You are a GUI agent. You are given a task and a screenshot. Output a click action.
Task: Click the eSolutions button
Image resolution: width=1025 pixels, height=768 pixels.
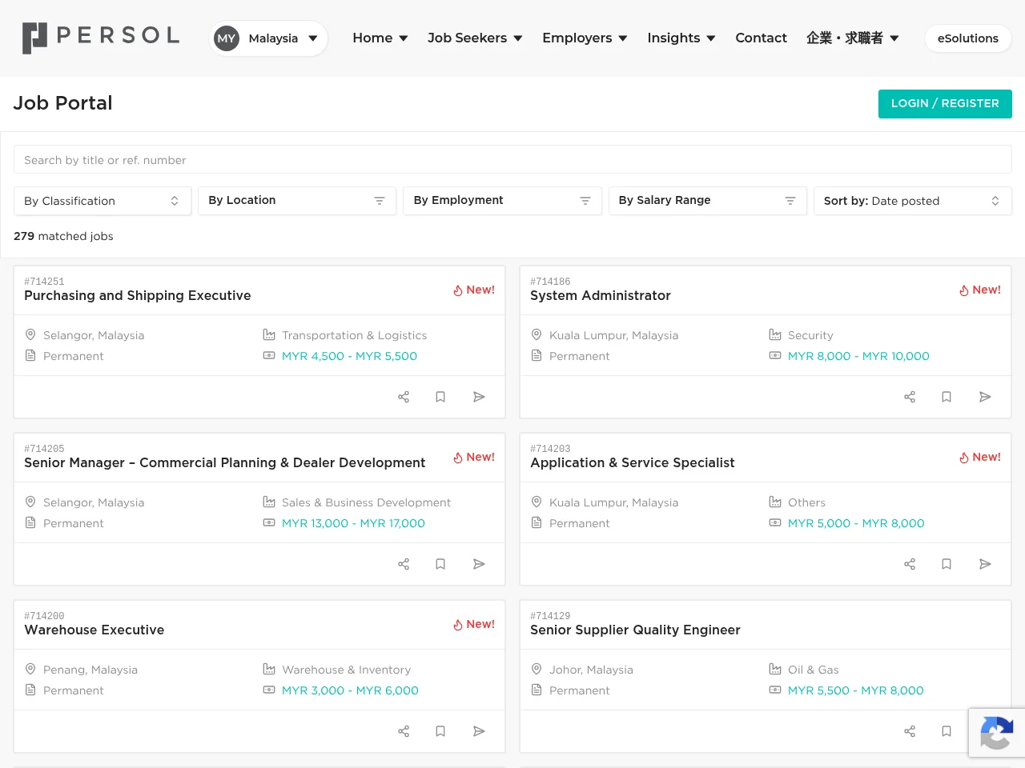click(968, 38)
